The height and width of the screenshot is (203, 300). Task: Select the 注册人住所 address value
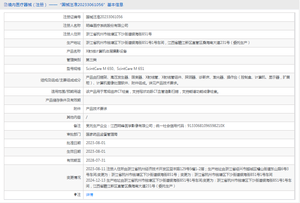pyautogui.click(x=119, y=34)
